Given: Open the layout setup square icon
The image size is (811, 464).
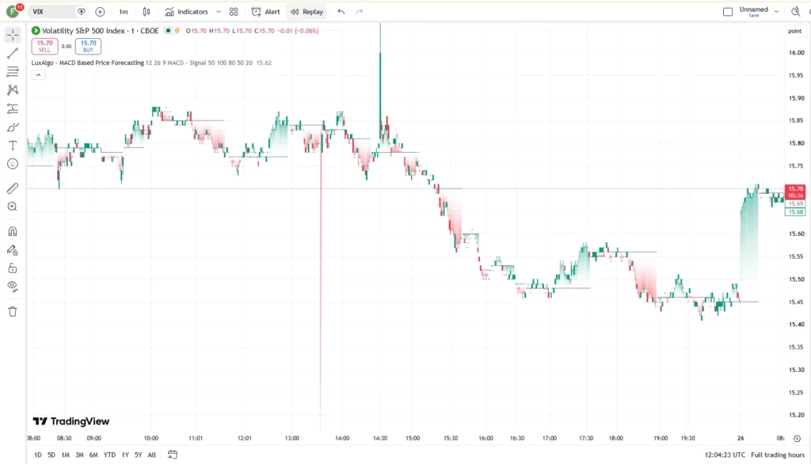Looking at the screenshot, I should click(728, 11).
